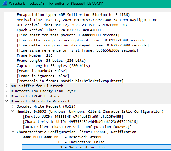Expand Bluetooth L2CAP Protocol section
This screenshot has height=151, width=171.
coord(7,96)
